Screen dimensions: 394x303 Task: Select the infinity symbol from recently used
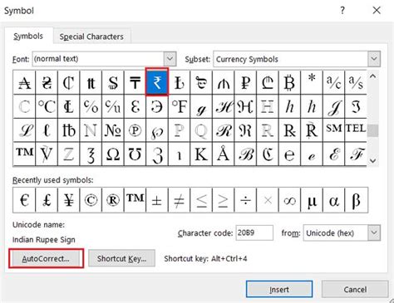pos(289,200)
